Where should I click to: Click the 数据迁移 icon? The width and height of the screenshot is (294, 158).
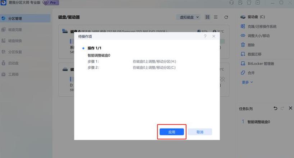point(243,54)
